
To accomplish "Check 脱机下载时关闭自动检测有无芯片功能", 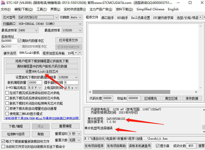I will (x=7, y=103).
